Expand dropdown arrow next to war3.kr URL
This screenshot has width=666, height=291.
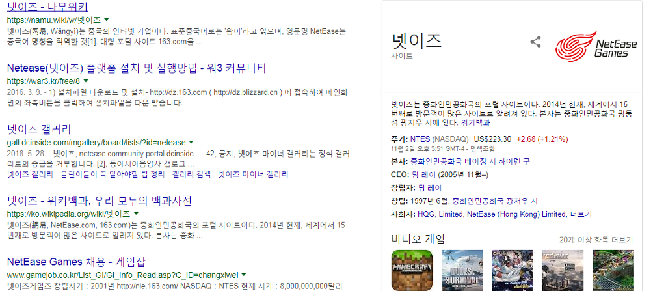[x=85, y=81]
